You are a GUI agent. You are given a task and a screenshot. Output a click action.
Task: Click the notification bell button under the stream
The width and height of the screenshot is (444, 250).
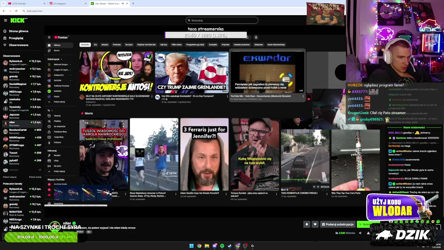(307, 224)
